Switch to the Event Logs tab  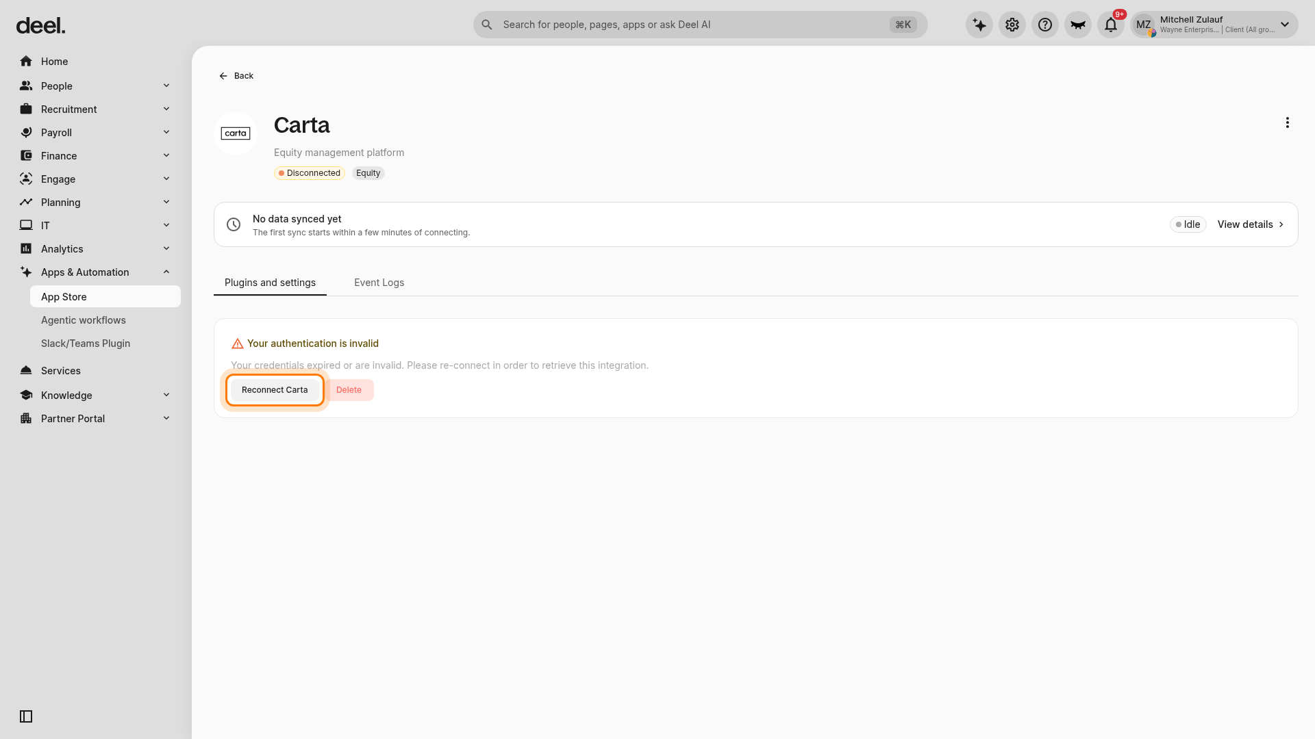(379, 283)
